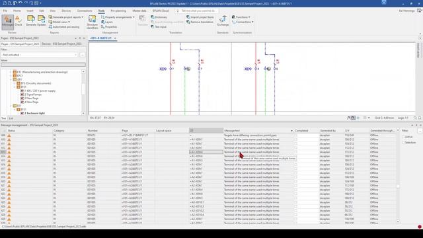The height and width of the screenshot is (238, 423).
Task: Open project Properties management
Action: coord(109,27)
